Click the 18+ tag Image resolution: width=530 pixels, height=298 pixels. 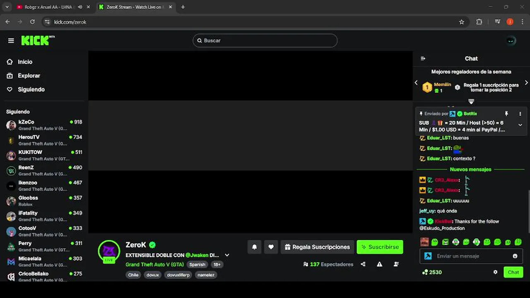coord(217,264)
